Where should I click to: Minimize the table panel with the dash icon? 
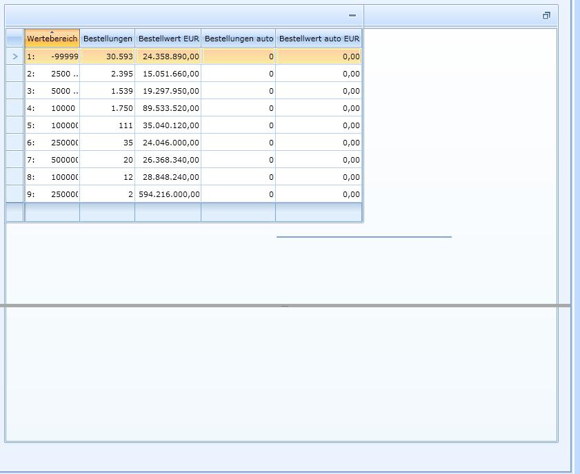(x=352, y=16)
